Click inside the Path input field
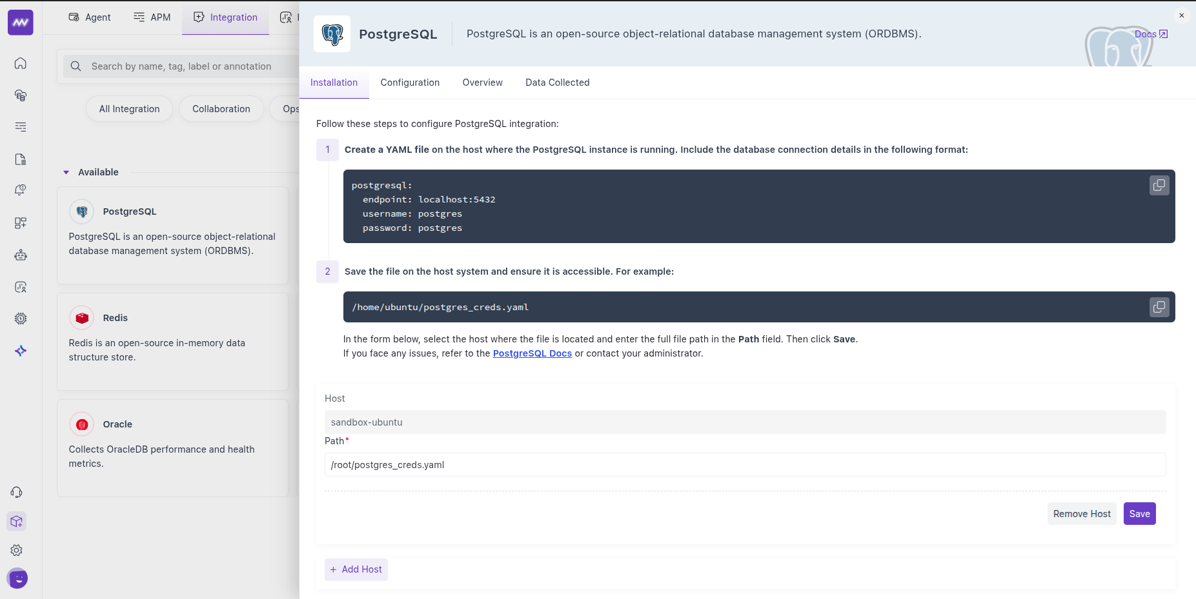1196x599 pixels. click(x=645, y=464)
